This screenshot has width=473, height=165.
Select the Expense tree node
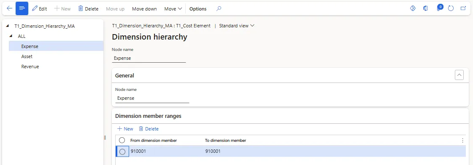[56, 46]
